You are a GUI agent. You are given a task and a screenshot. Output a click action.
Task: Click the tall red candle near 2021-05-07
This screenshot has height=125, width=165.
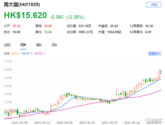pyautogui.click(x=117, y=92)
